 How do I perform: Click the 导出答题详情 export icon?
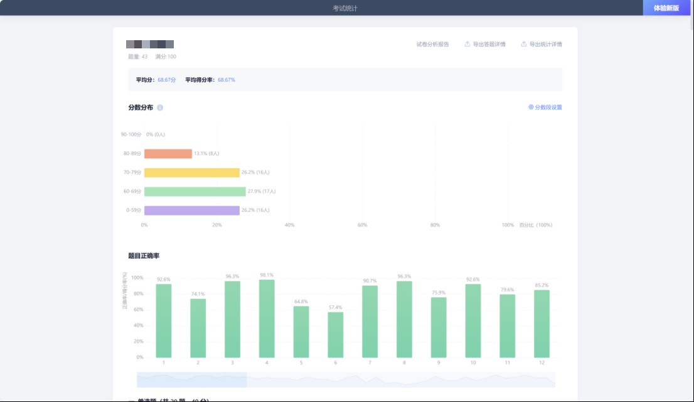pyautogui.click(x=467, y=45)
